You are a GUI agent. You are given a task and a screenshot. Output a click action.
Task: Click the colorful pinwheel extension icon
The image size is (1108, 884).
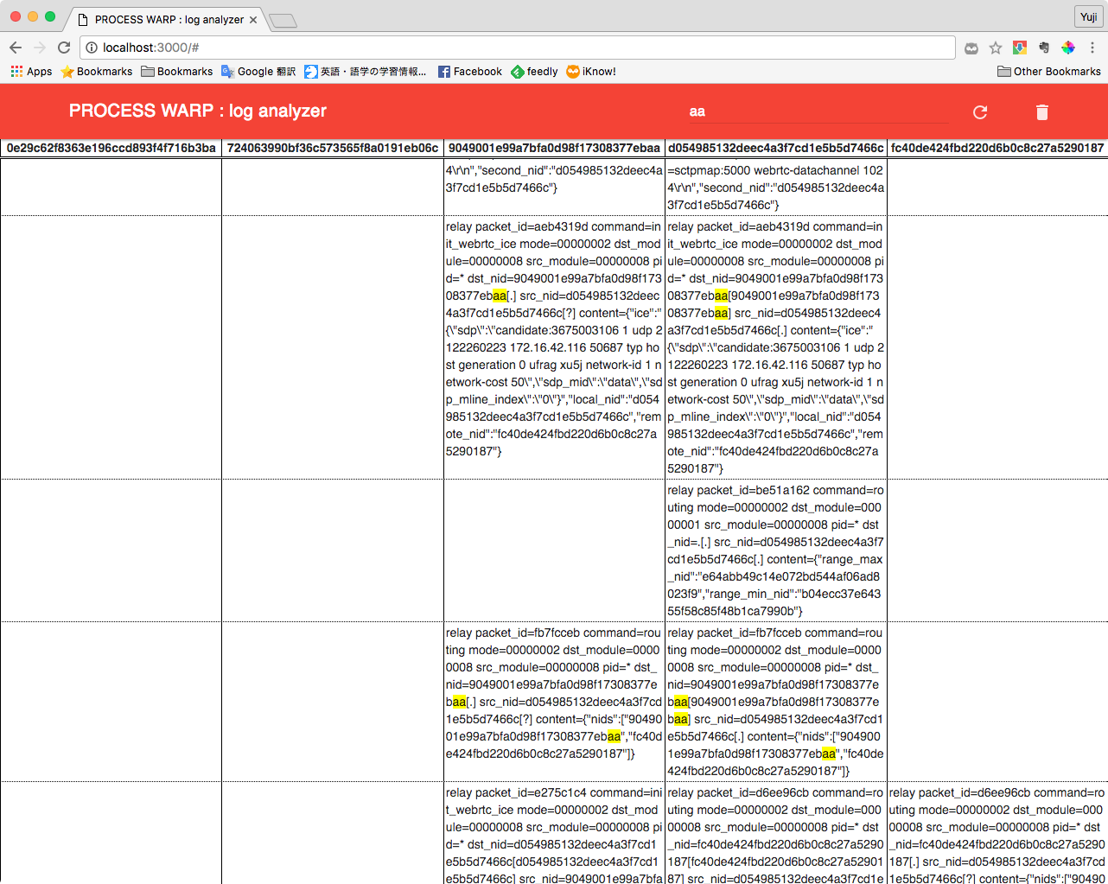(x=1068, y=48)
